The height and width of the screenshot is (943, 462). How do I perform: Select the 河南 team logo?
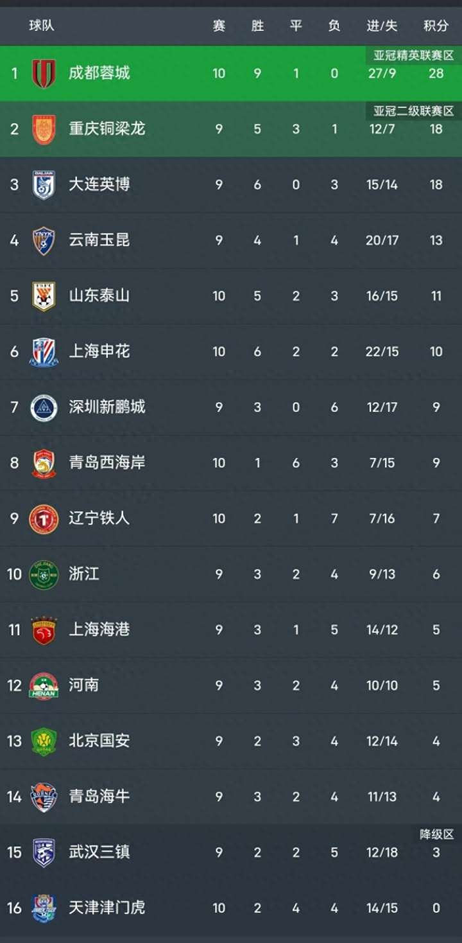tap(44, 685)
